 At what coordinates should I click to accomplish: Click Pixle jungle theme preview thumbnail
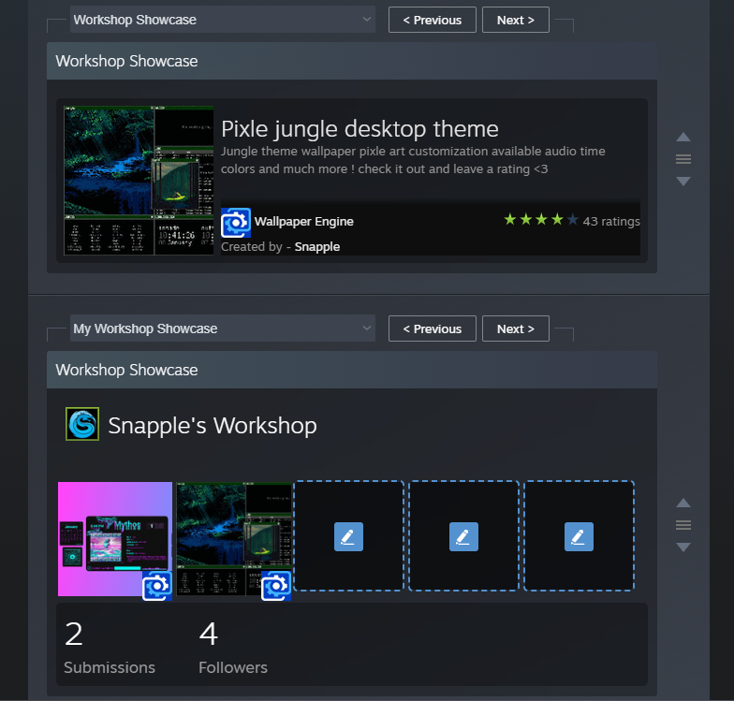[139, 181]
